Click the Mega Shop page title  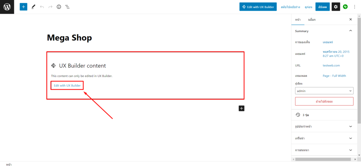coord(69,38)
